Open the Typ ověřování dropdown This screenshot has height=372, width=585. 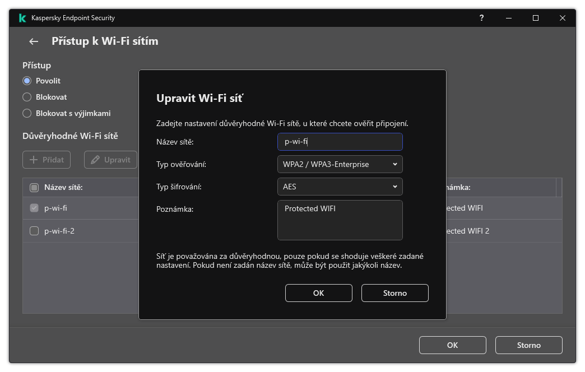340,164
